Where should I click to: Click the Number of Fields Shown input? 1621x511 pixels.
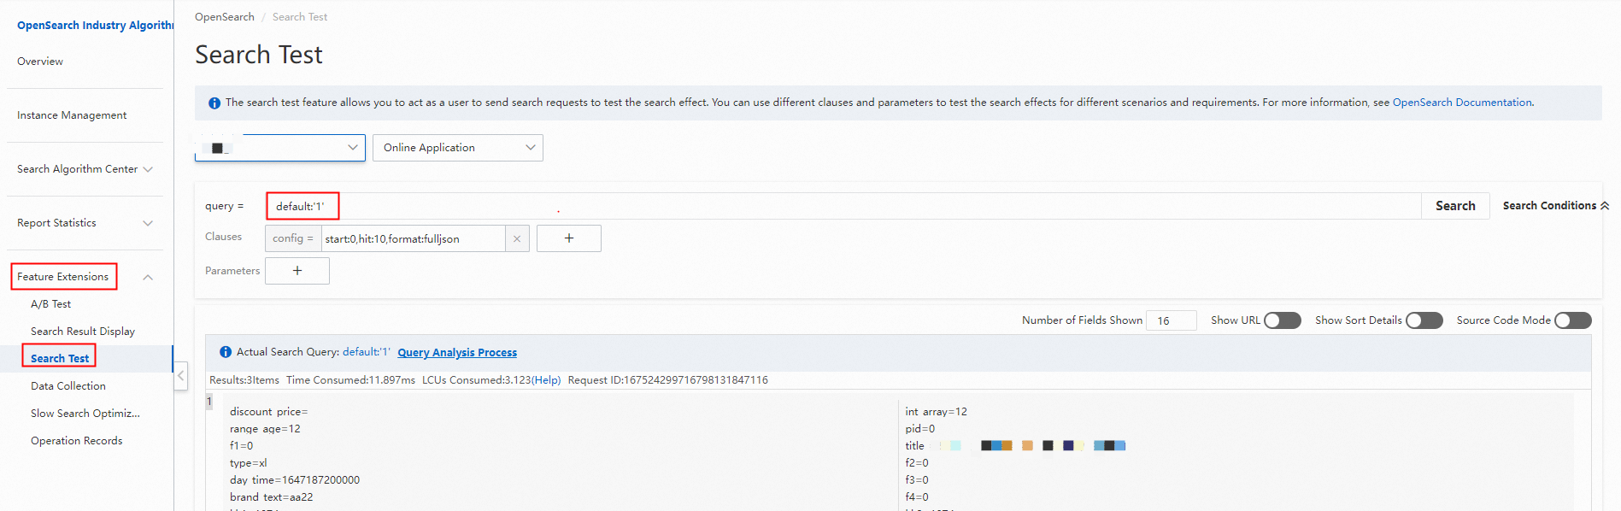click(1171, 320)
